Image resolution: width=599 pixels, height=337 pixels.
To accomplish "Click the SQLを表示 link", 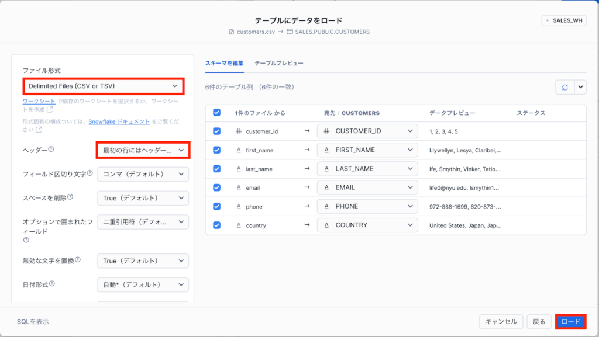I will tap(33, 322).
